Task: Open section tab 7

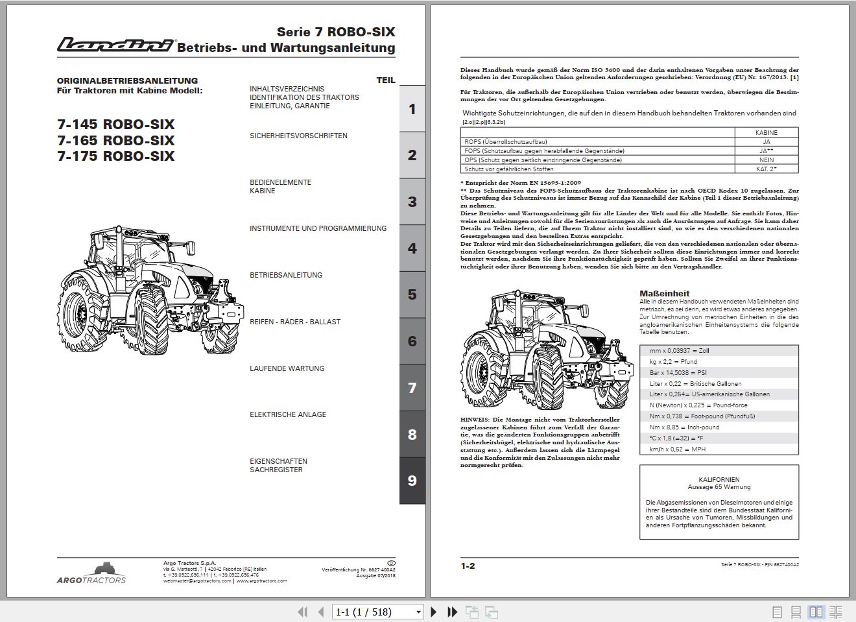Action: coord(412,388)
